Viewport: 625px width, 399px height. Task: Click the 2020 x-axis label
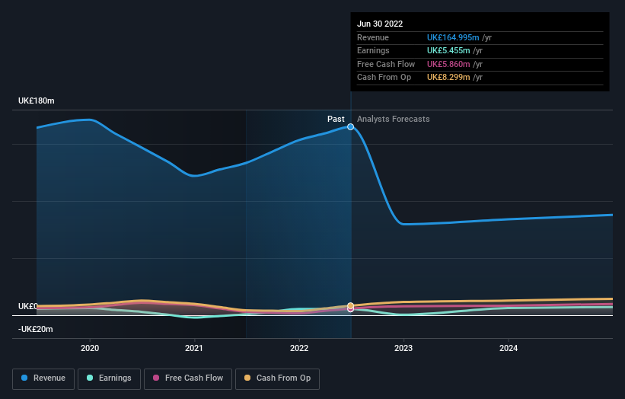point(90,348)
